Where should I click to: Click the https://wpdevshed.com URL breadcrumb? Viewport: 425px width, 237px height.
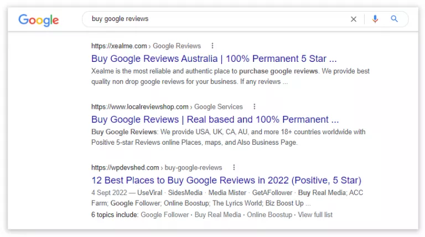coord(157,168)
